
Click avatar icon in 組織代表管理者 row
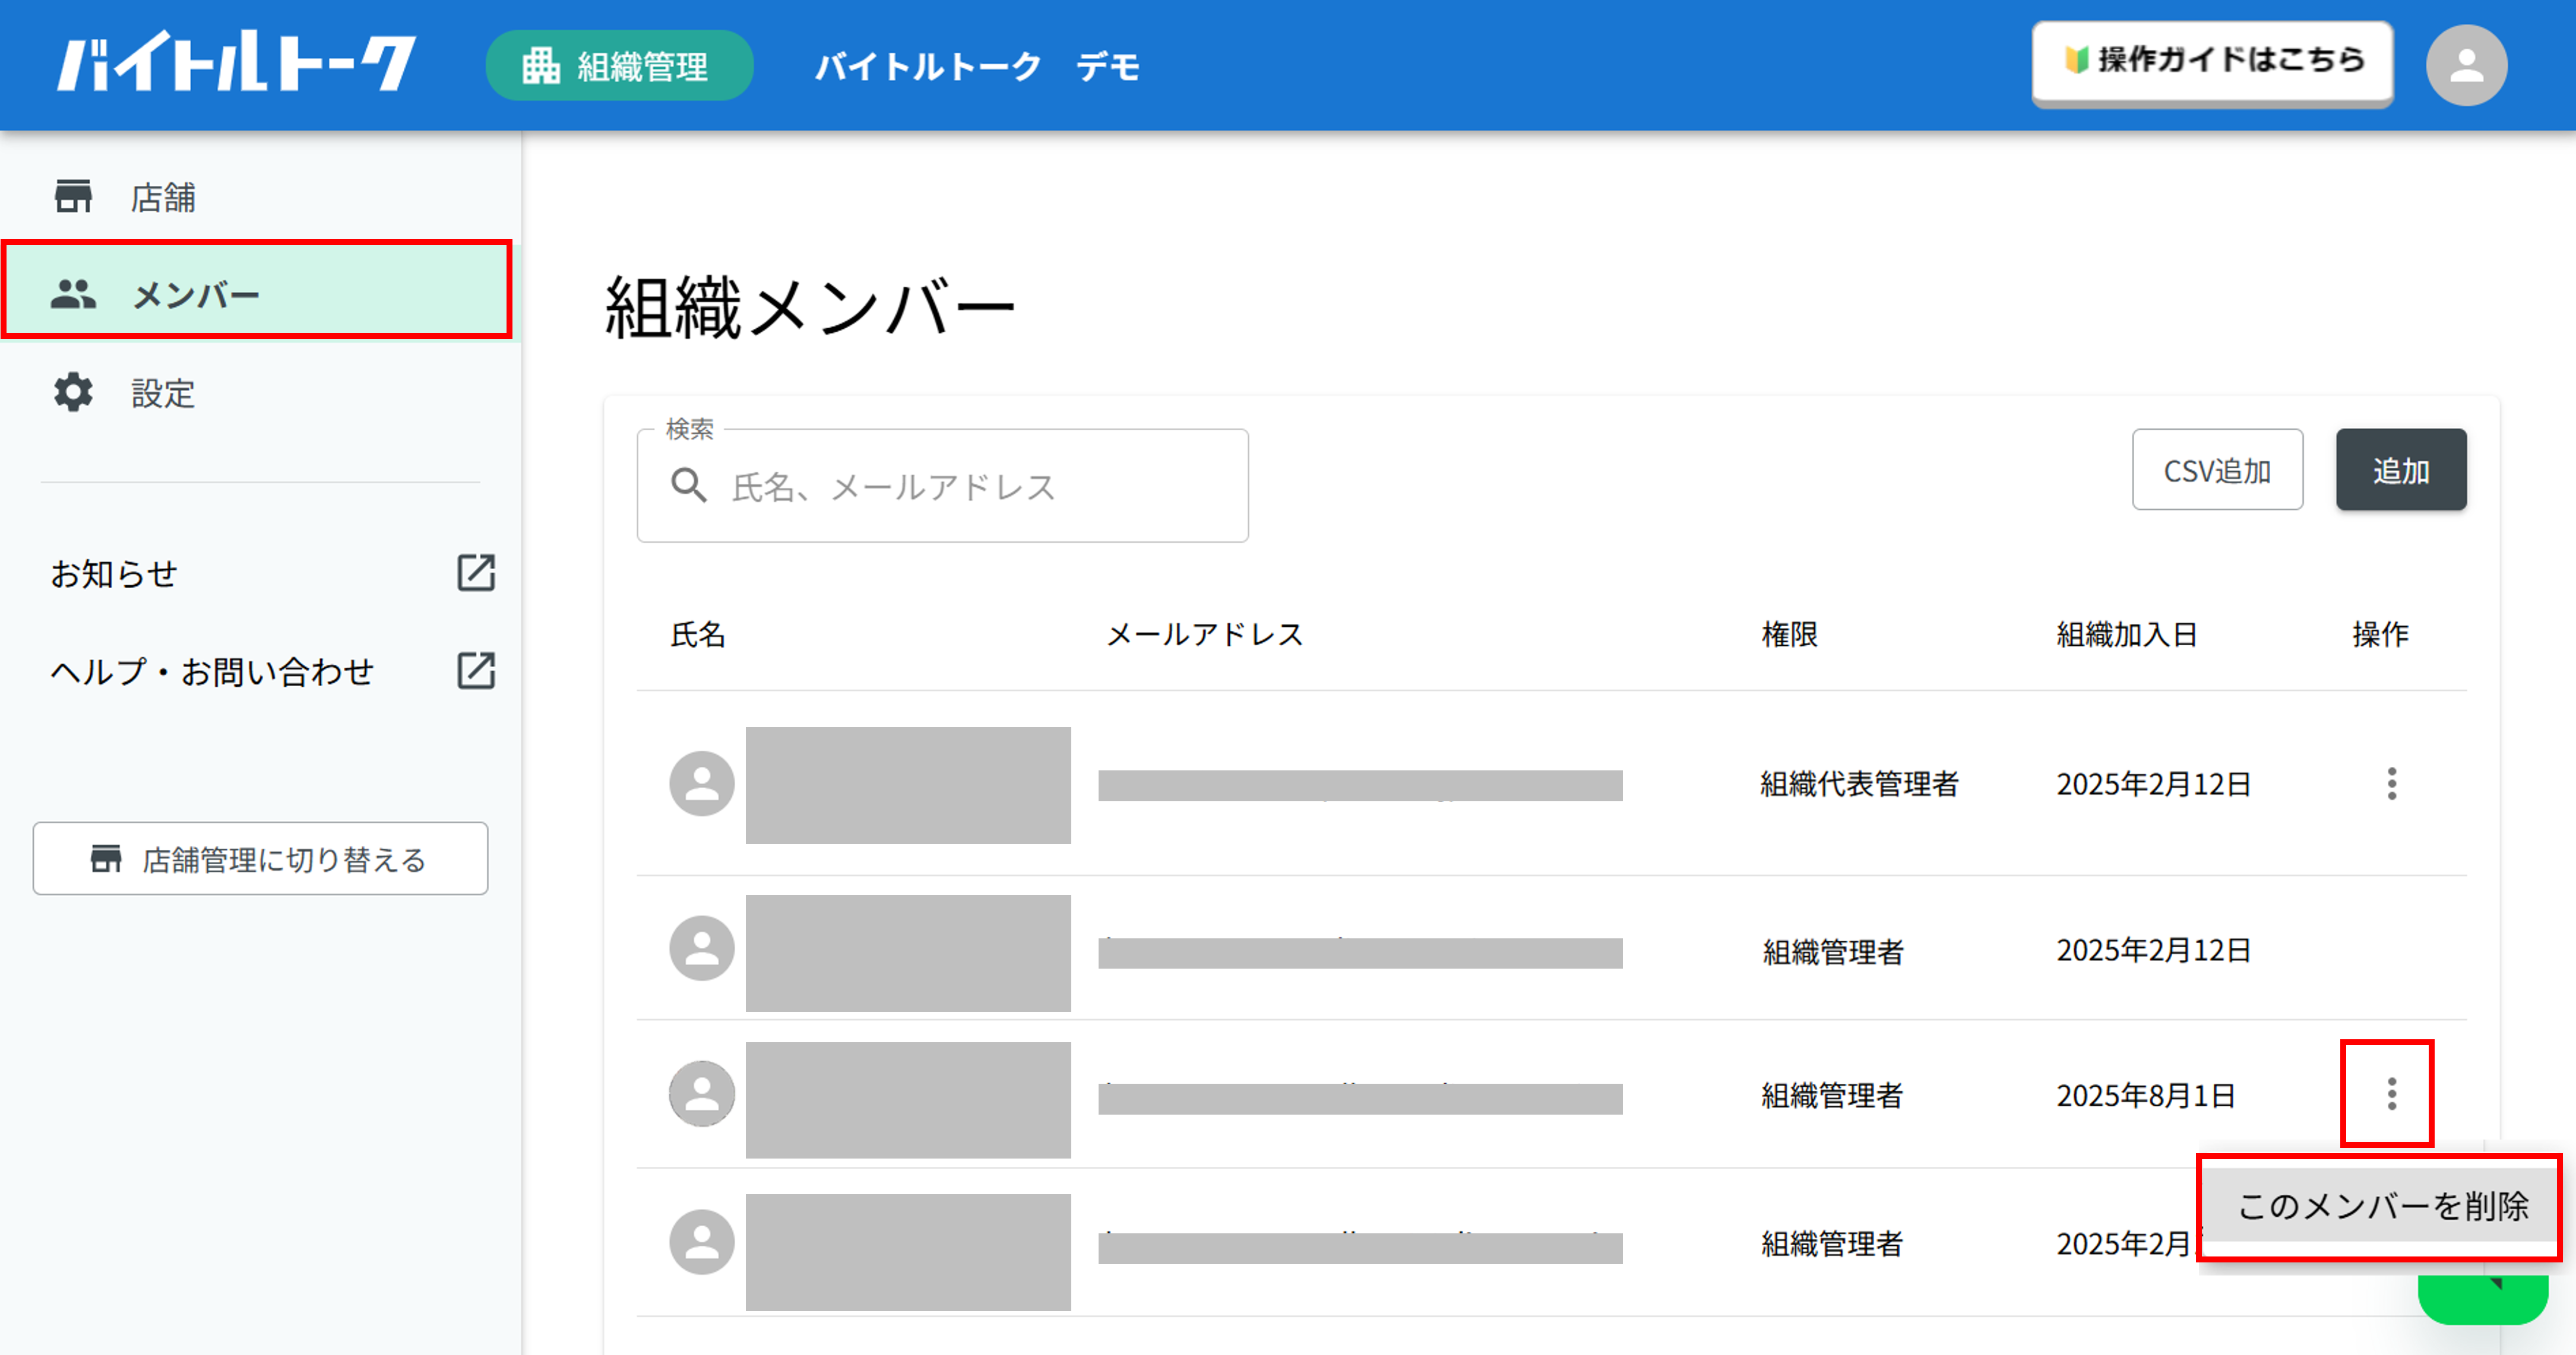click(702, 783)
